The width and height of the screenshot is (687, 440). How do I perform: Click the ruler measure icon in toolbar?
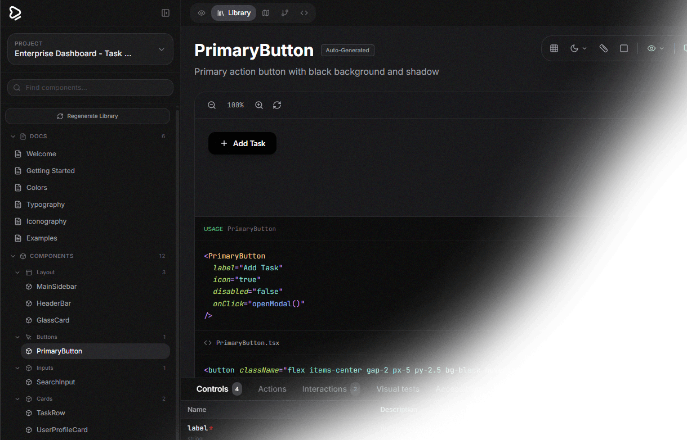click(x=604, y=49)
